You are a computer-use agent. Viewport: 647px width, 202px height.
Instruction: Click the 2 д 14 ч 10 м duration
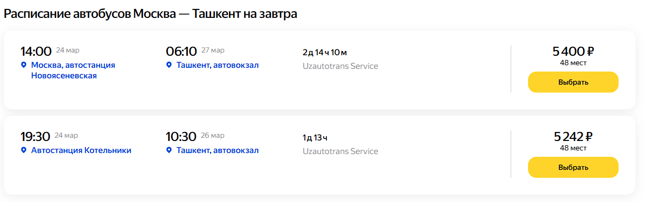pos(325,52)
